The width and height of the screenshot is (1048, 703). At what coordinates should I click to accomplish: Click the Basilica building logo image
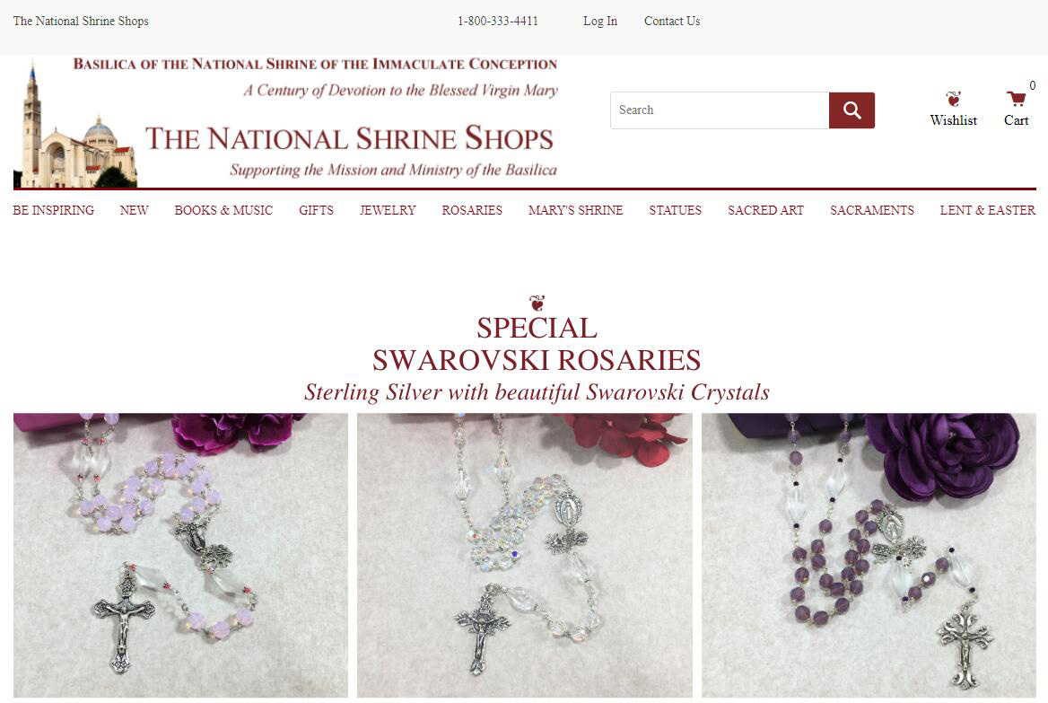(74, 125)
